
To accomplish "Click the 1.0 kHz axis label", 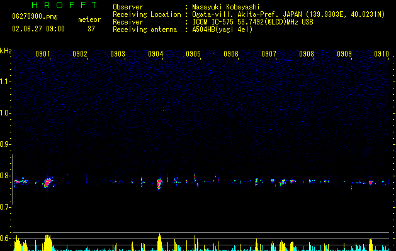I will click(5, 113).
